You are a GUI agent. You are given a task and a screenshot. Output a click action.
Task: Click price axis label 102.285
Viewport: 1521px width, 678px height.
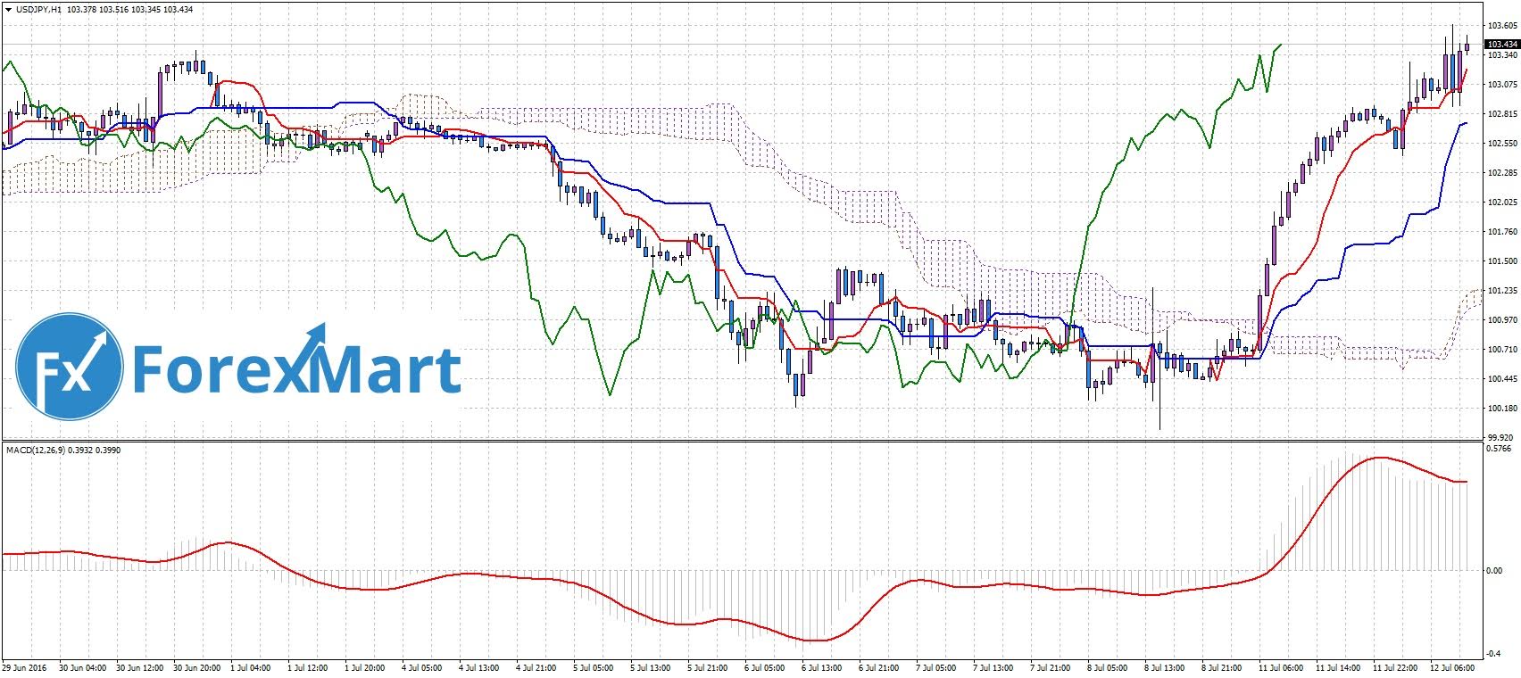(1502, 173)
